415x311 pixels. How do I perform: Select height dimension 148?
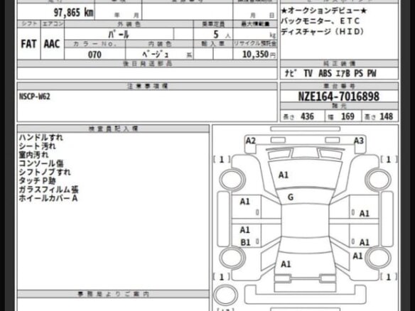pyautogui.click(x=386, y=116)
